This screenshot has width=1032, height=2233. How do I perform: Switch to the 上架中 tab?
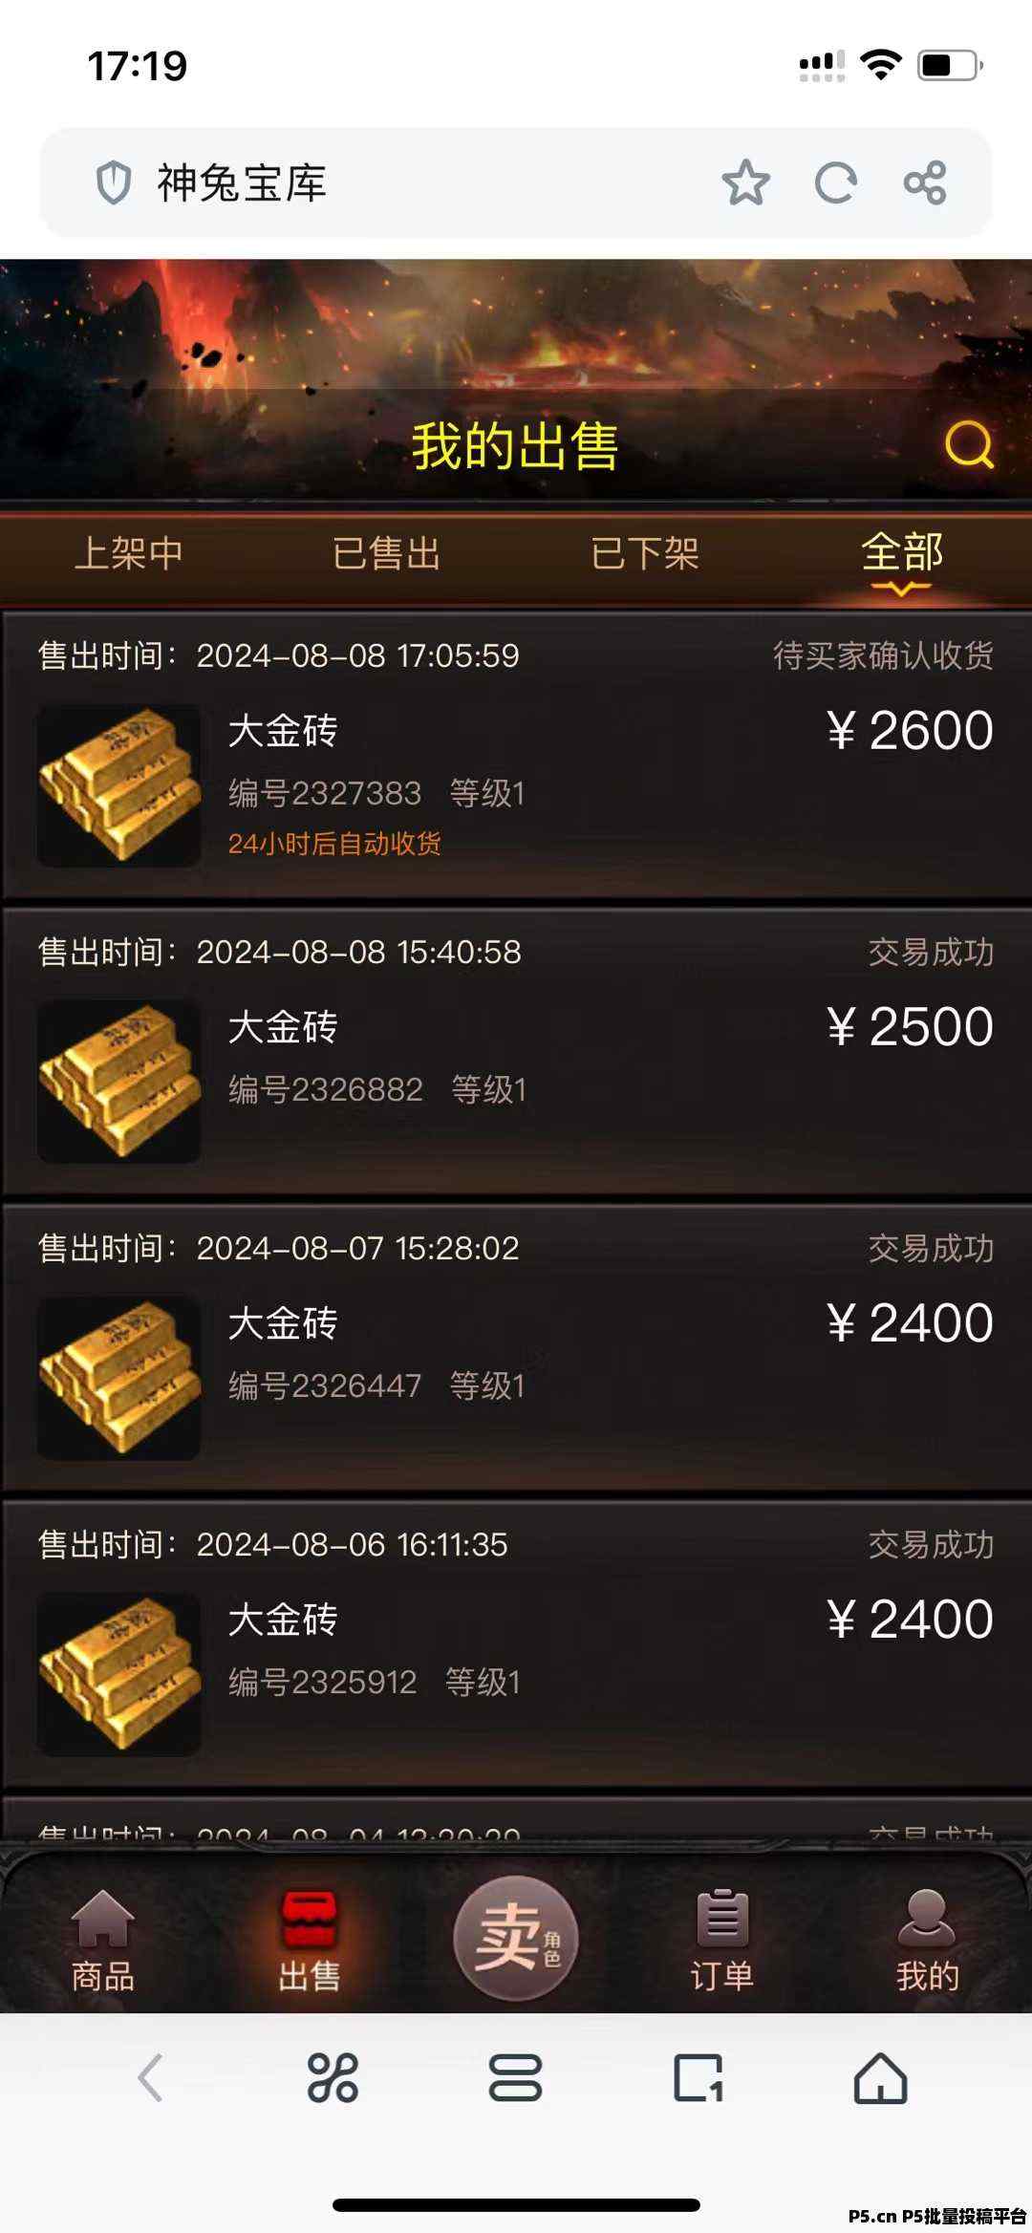[x=129, y=553]
